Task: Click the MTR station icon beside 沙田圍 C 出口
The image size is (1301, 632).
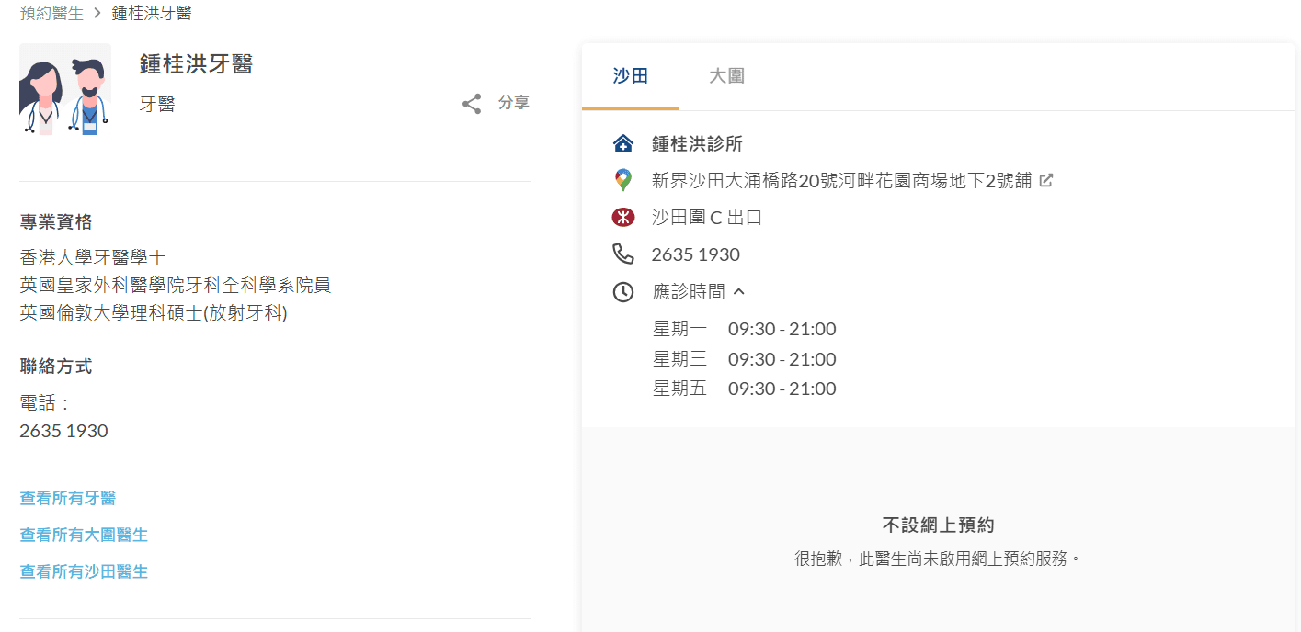Action: coord(622,218)
